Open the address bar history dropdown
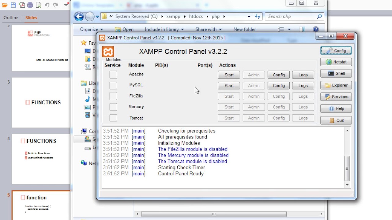The height and width of the screenshot is (220, 392). [x=249, y=16]
